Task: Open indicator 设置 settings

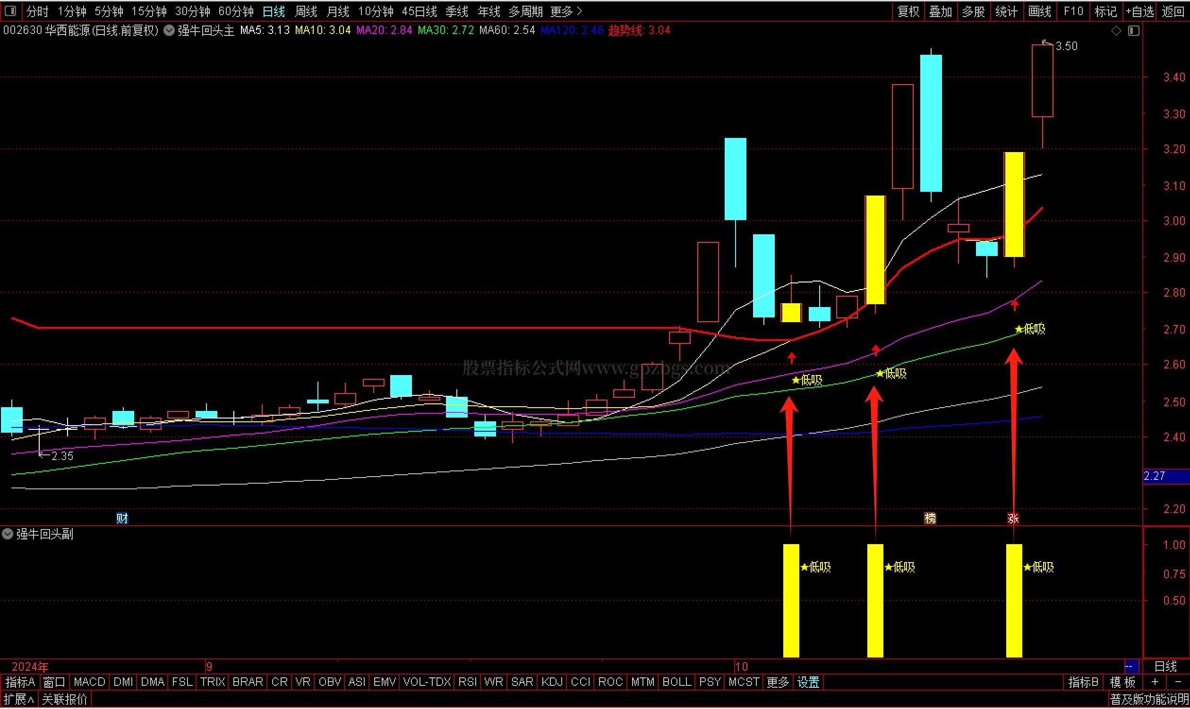Action: [x=808, y=683]
